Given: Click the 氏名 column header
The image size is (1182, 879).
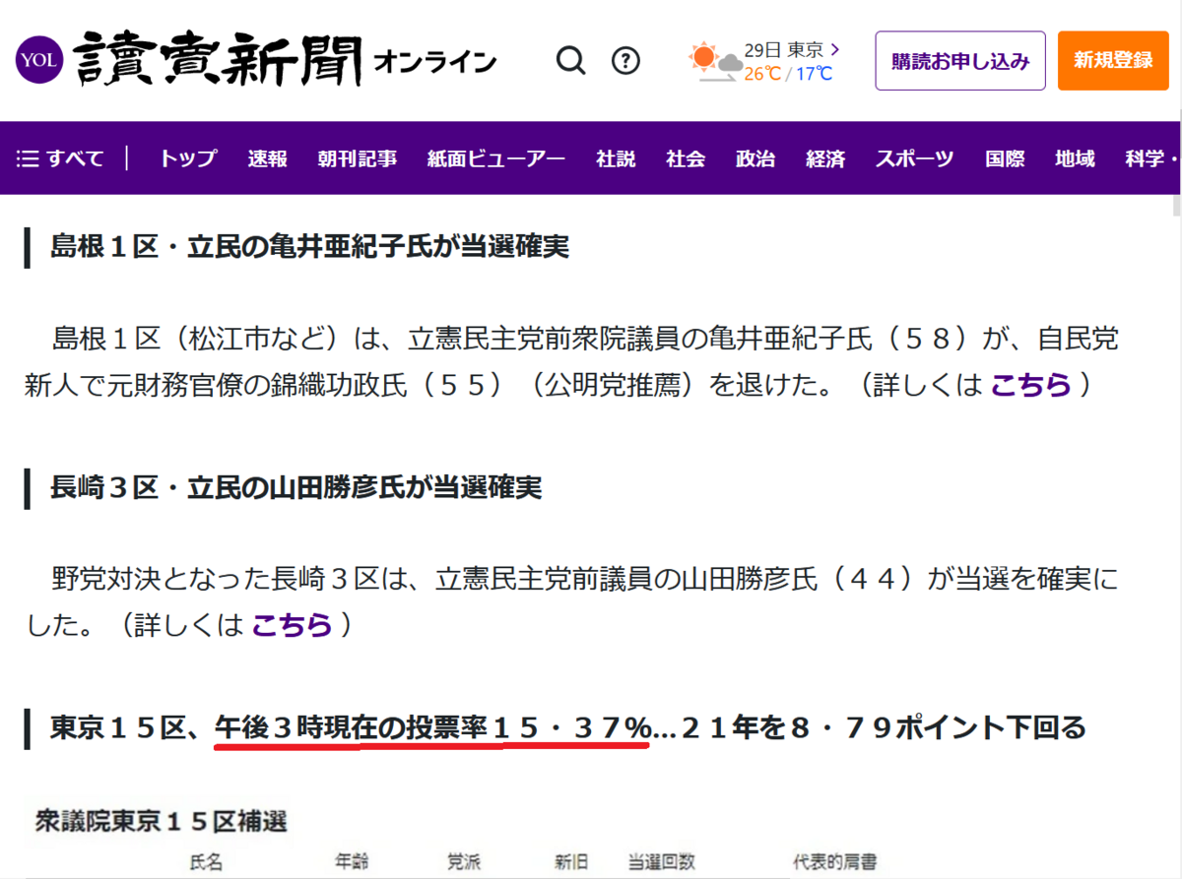Looking at the screenshot, I should (206, 862).
